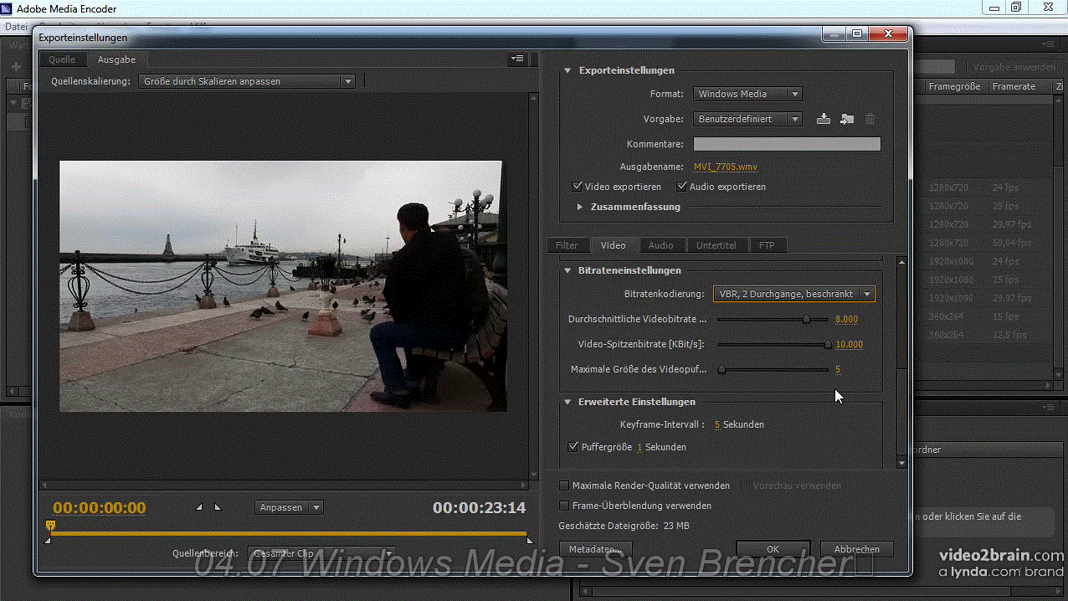Uncheck the Puffergröße checkbox
The height and width of the screenshot is (601, 1068).
tap(573, 447)
